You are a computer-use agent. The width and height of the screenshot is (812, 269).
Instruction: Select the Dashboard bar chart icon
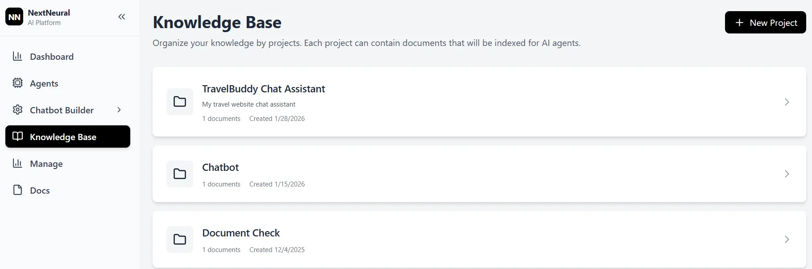coord(17,56)
